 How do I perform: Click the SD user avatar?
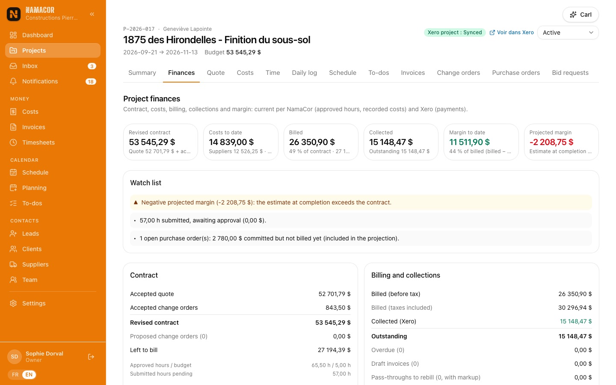(x=15, y=357)
